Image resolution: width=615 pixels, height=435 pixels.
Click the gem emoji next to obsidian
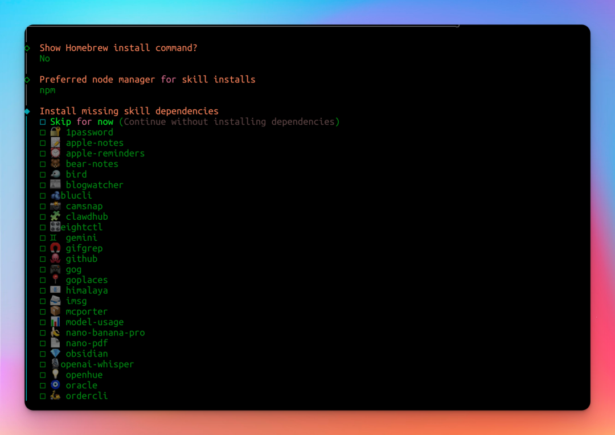[x=55, y=354]
